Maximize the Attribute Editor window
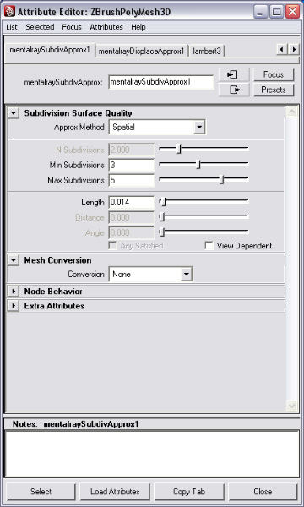The height and width of the screenshot is (507, 304). click(x=276, y=12)
